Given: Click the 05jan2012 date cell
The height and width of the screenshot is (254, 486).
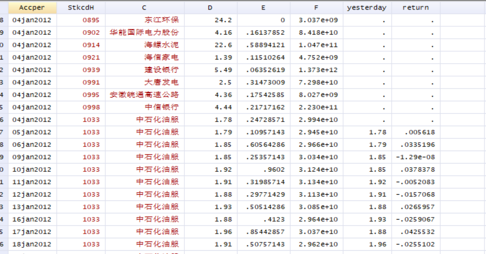Looking at the screenshot, I should (32, 132).
